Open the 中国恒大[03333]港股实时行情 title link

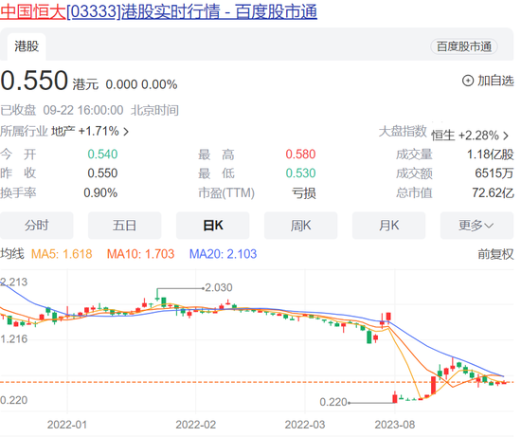pos(158,11)
